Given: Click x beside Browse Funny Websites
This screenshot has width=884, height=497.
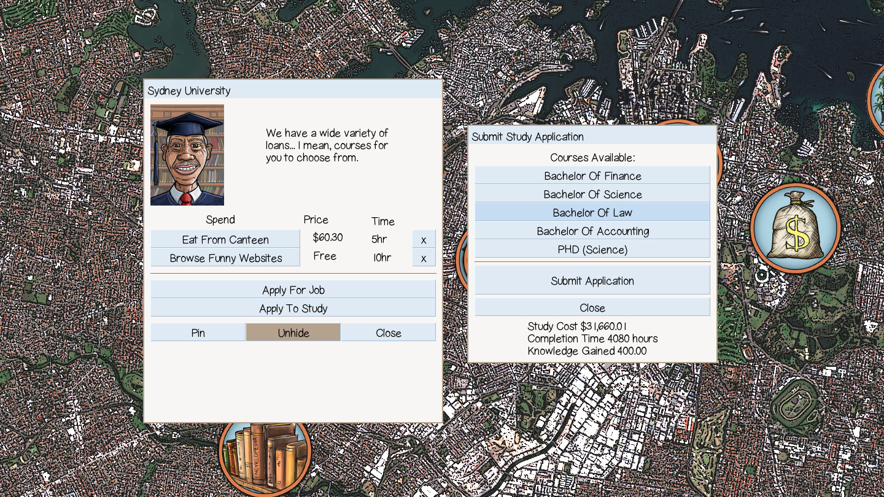Looking at the screenshot, I should (424, 258).
